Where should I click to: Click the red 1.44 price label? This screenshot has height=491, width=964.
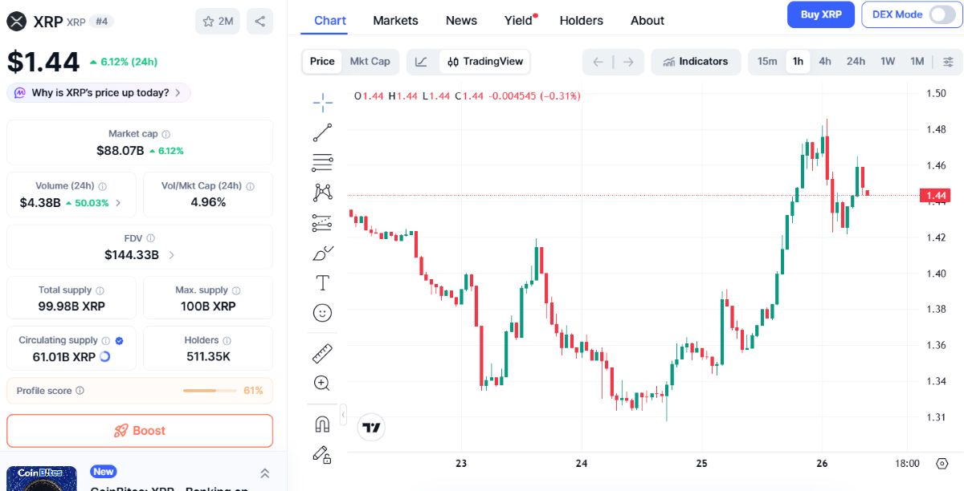point(937,195)
